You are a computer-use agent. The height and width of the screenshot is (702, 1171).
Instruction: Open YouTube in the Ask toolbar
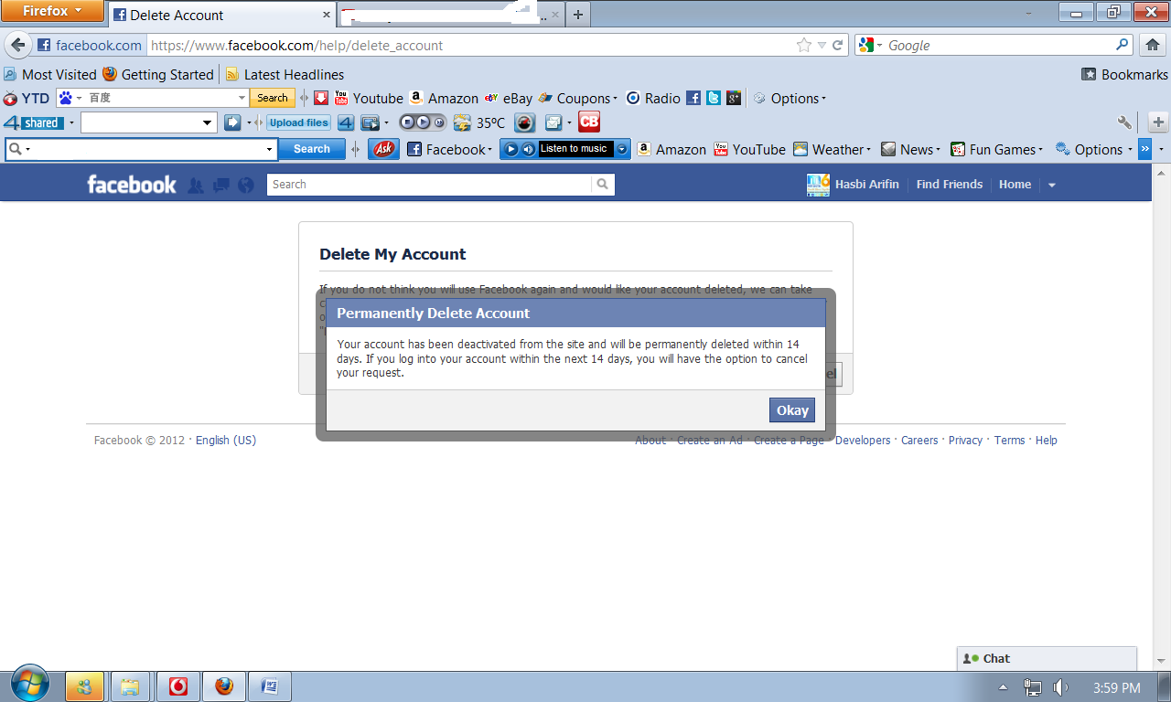point(749,150)
